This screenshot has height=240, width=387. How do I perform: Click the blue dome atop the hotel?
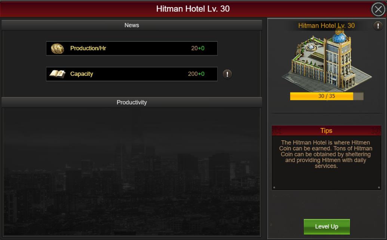click(339, 38)
